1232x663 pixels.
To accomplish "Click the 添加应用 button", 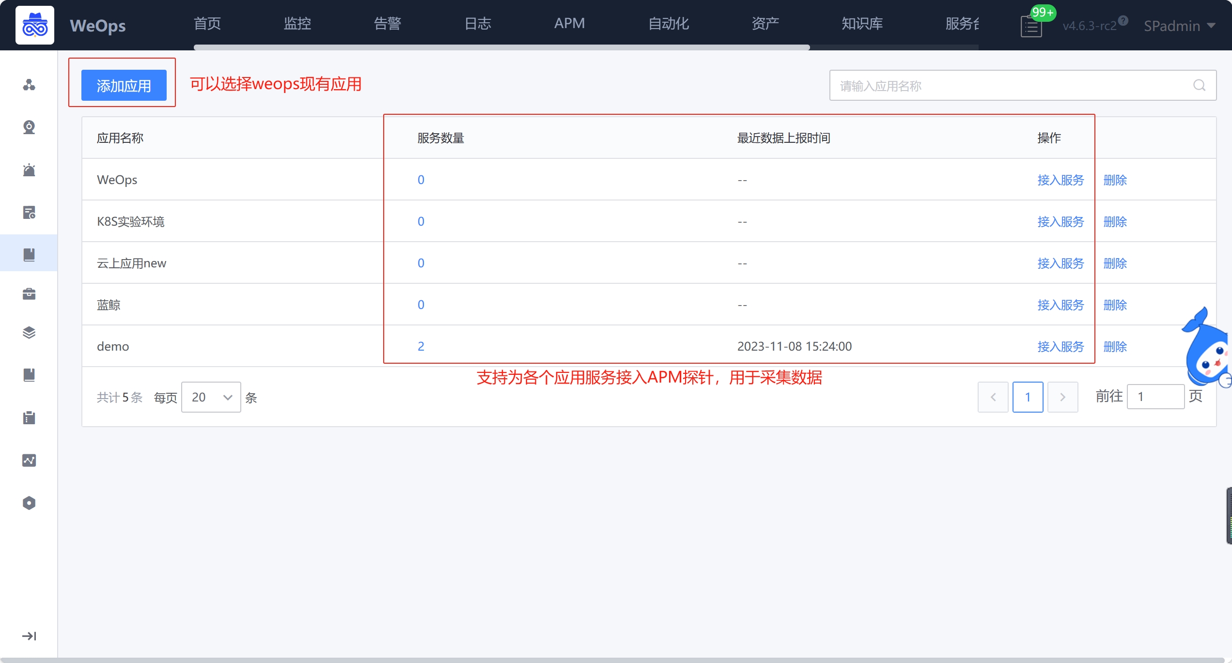I will (124, 85).
